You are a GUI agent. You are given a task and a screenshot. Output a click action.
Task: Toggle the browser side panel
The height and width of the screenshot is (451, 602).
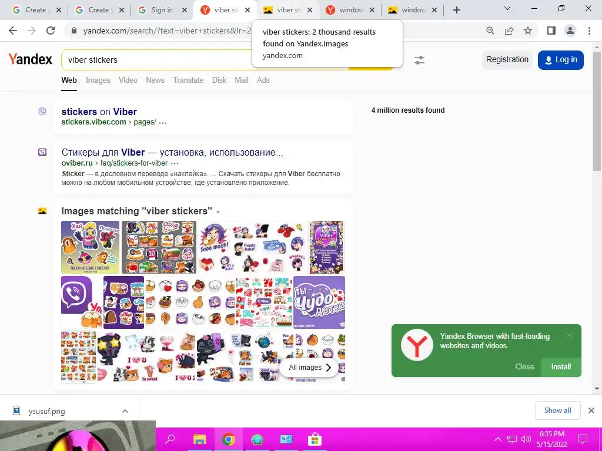551,31
